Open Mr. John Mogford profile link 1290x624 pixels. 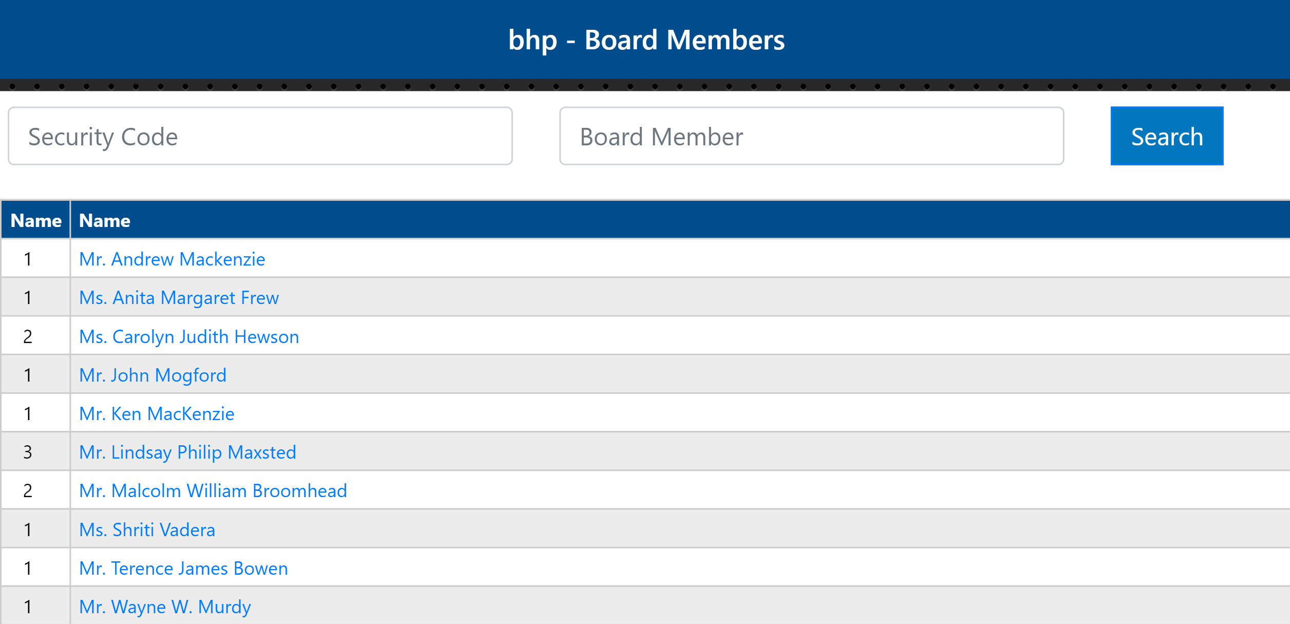[x=153, y=375]
